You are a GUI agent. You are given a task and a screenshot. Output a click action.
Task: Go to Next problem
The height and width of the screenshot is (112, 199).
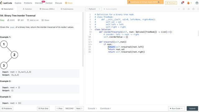point(79,109)
